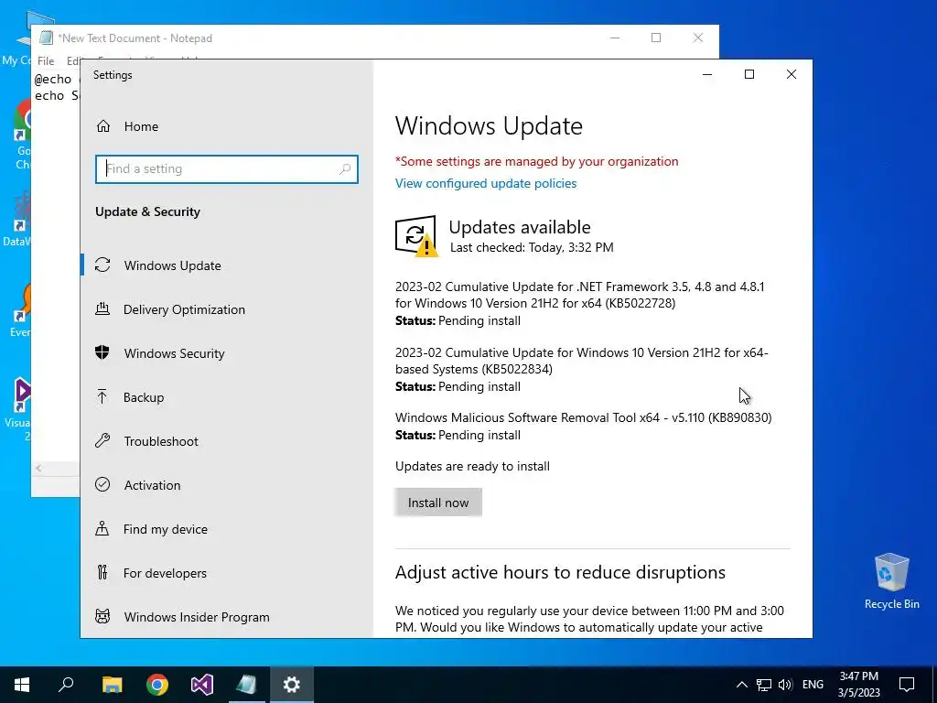Close the Notepad window
The height and width of the screenshot is (703, 937).
click(x=697, y=38)
